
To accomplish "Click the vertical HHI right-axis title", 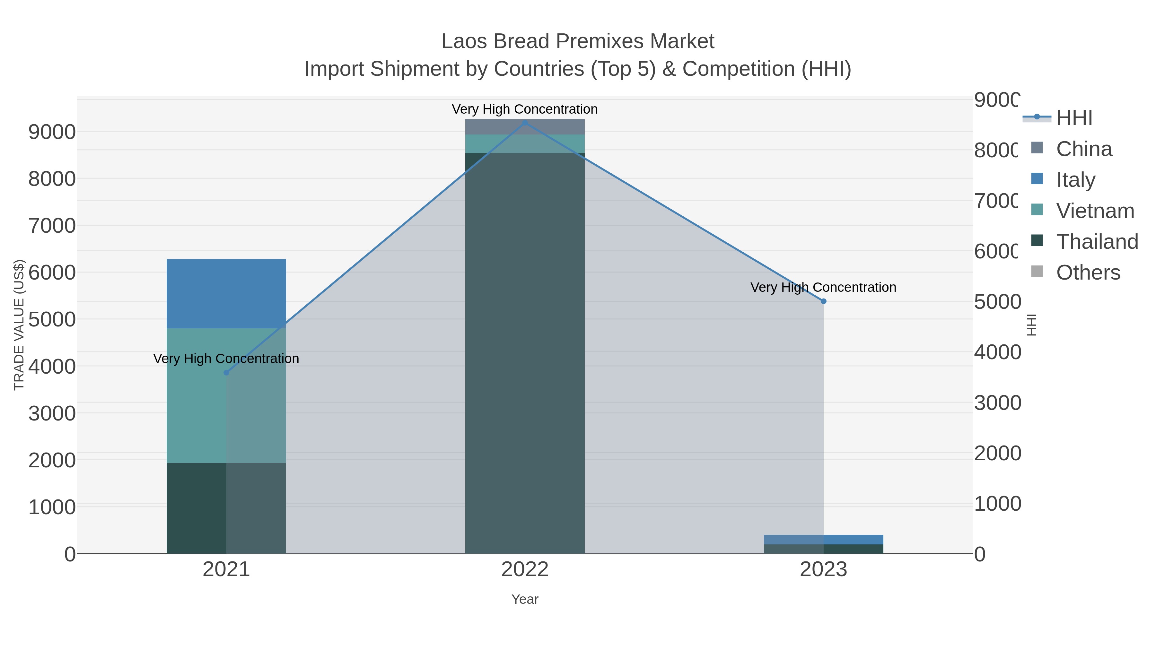I will coord(1032,325).
